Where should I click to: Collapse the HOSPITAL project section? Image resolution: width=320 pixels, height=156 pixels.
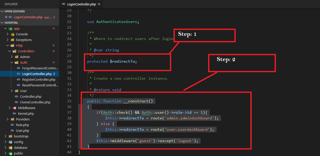tap(2, 23)
